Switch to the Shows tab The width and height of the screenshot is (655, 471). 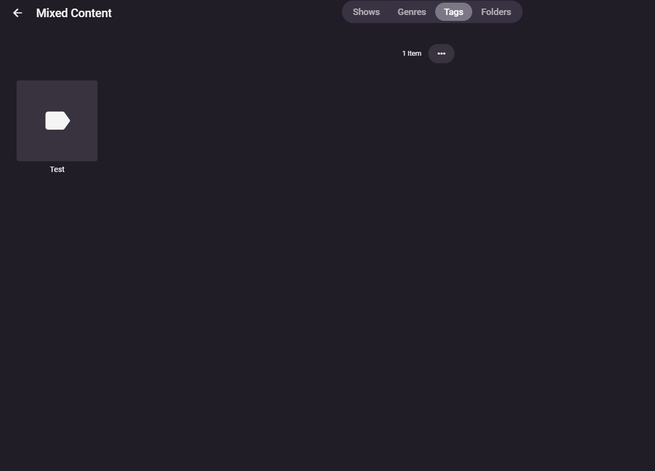pos(366,12)
